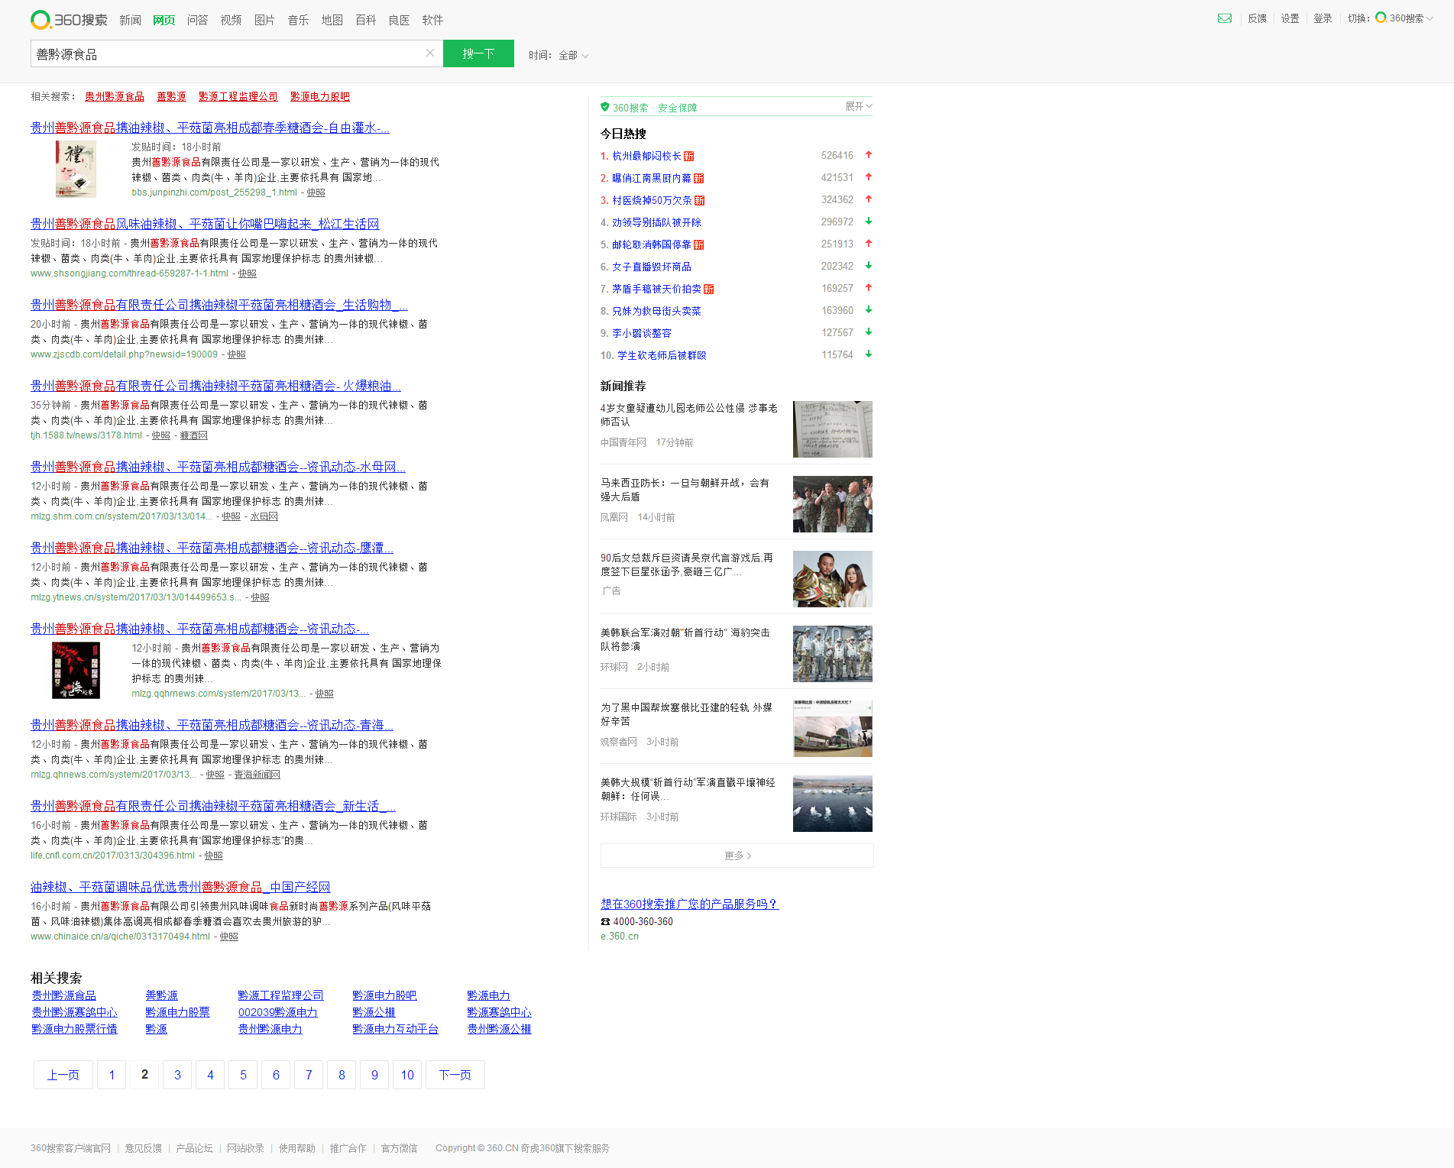
Task: Open the 美韩联合军演对朝 news headline
Action: pos(685,639)
